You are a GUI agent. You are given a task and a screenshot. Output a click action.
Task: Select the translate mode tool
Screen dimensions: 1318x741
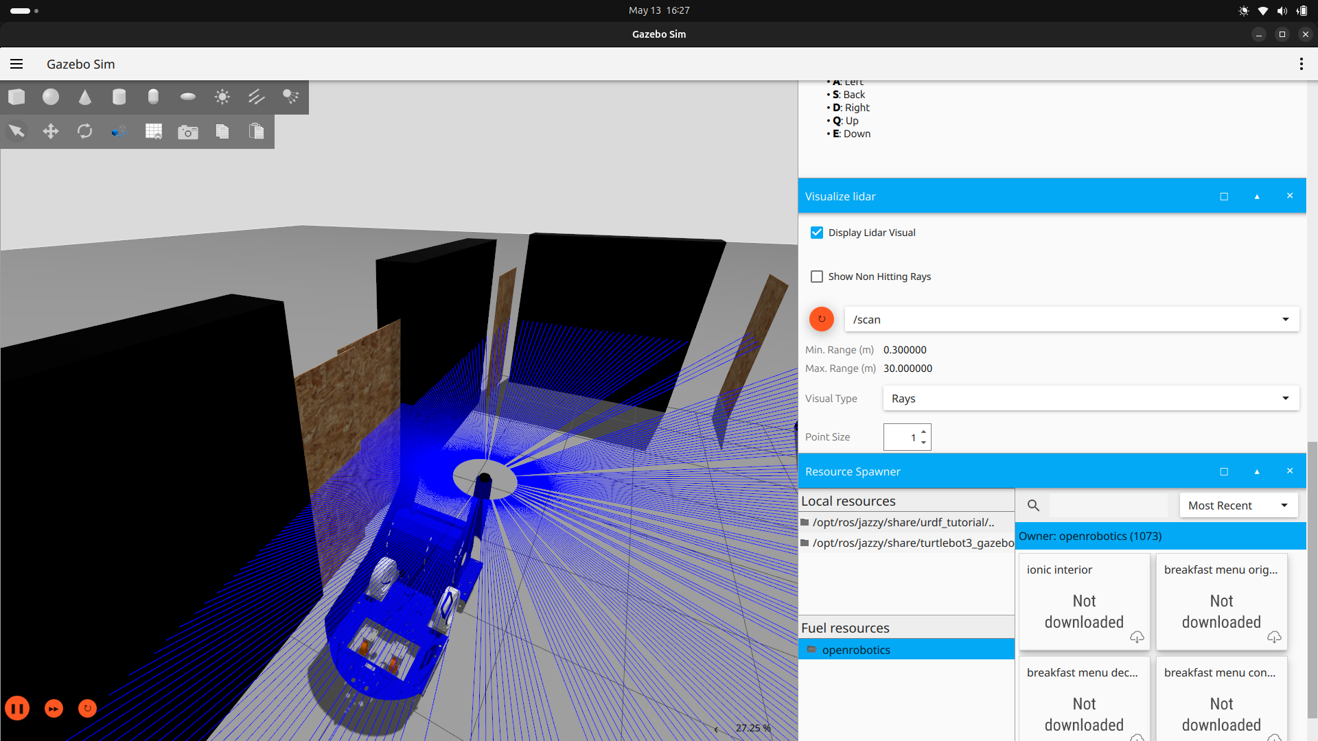pyautogui.click(x=51, y=131)
